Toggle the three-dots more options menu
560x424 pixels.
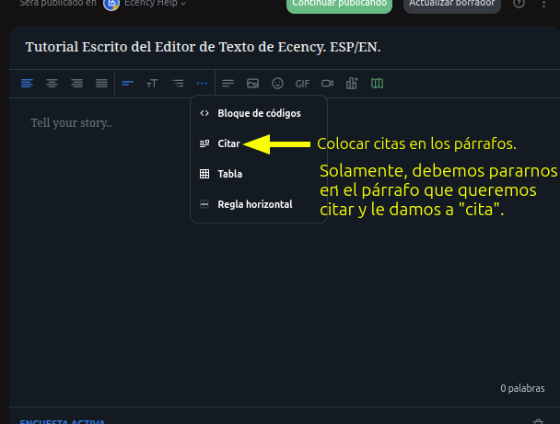(x=202, y=84)
